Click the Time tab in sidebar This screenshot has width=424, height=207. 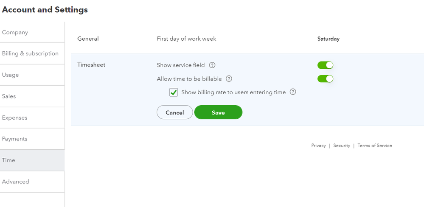tap(8, 160)
